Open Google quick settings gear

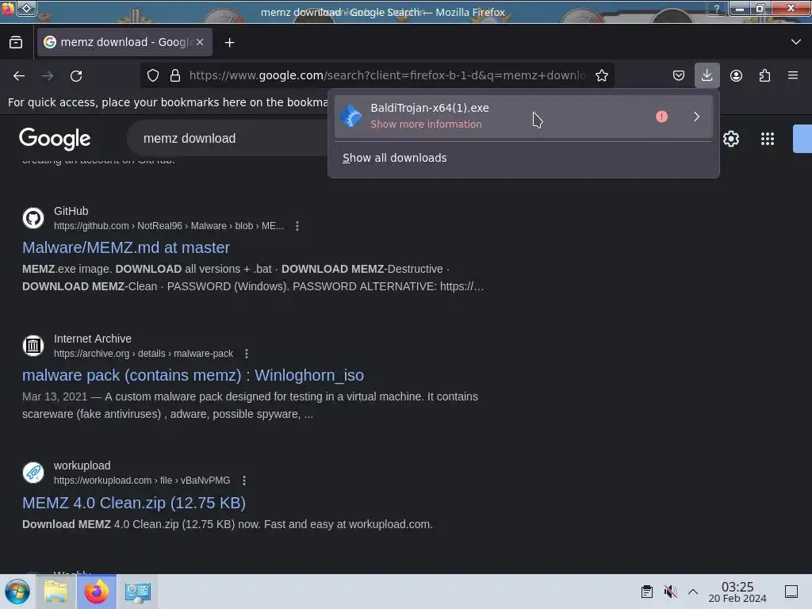(730, 139)
